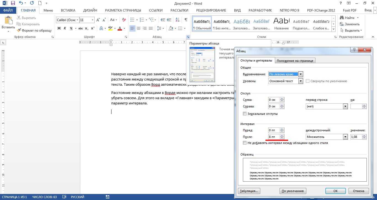Apply strikethrough (abc) formatting

pos(81,28)
